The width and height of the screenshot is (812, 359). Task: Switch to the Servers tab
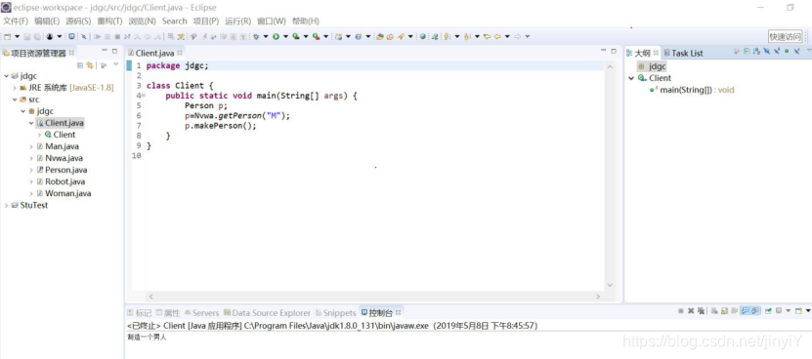click(x=201, y=313)
